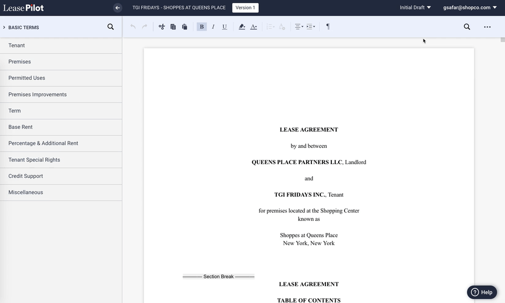
Task: Click the Version 1 button
Action: pos(245,8)
